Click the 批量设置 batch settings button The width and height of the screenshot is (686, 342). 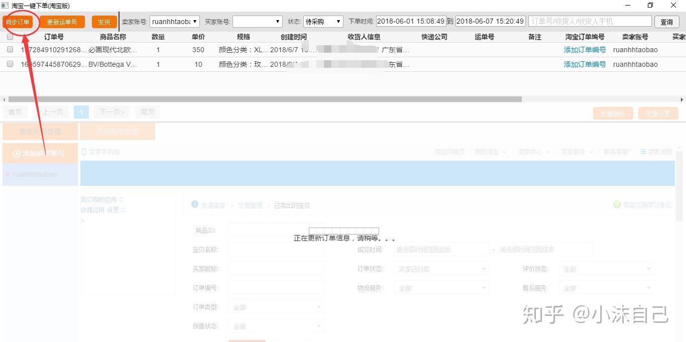(x=658, y=113)
